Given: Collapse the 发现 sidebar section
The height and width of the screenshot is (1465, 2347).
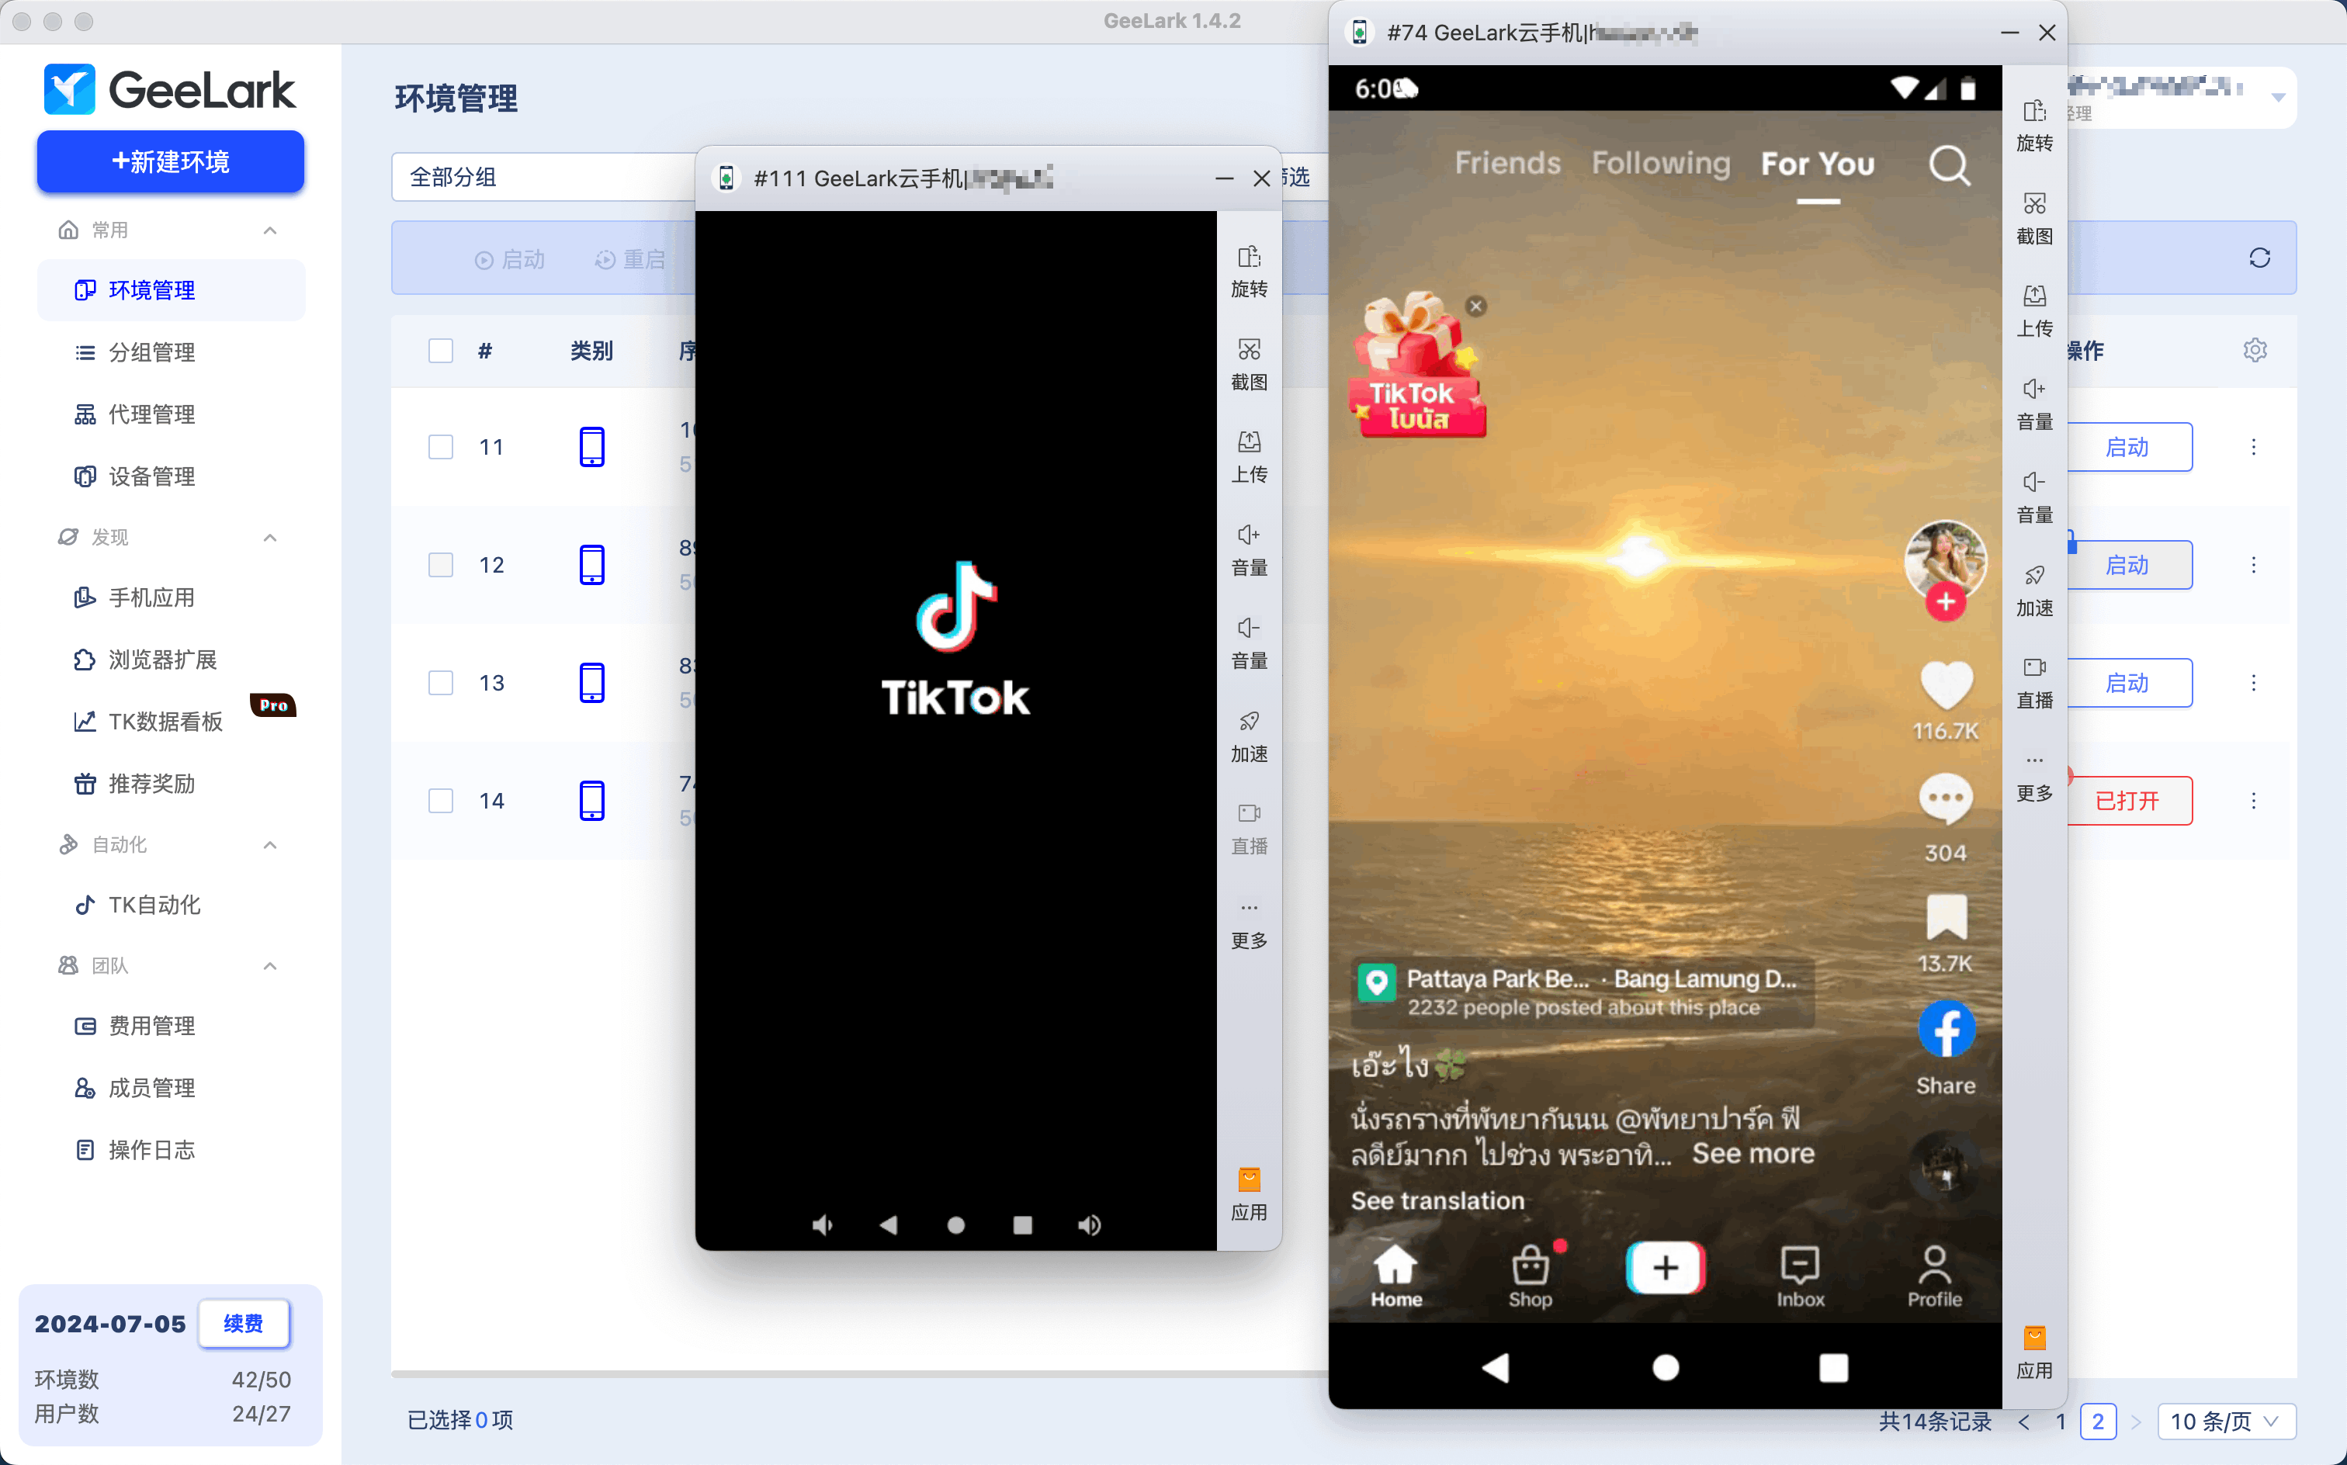Looking at the screenshot, I should point(270,538).
